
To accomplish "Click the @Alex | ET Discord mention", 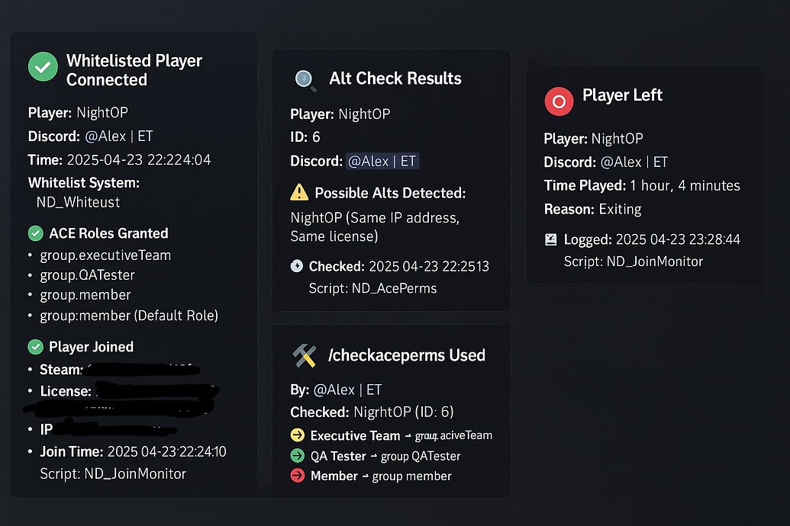I will pos(383,161).
